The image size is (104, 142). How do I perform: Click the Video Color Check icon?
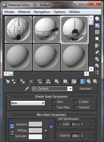[x=97, y=45]
